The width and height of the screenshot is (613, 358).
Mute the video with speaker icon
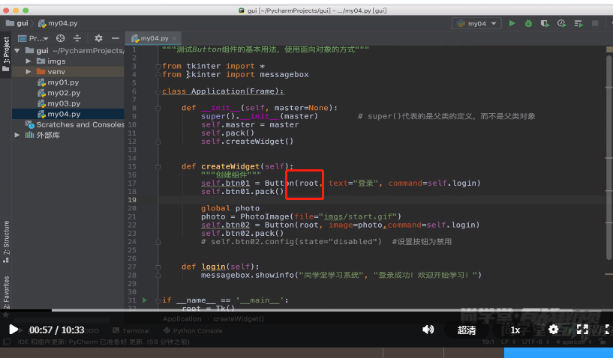point(428,330)
